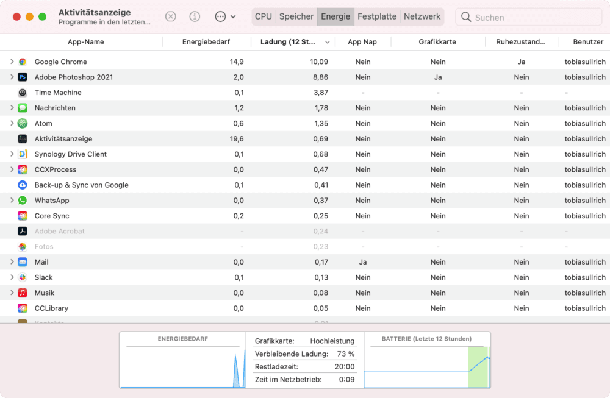Image resolution: width=610 pixels, height=398 pixels.
Task: Click Energiebedarf value 19,6 for Aktivitätsanzeige
Action: pyautogui.click(x=237, y=139)
